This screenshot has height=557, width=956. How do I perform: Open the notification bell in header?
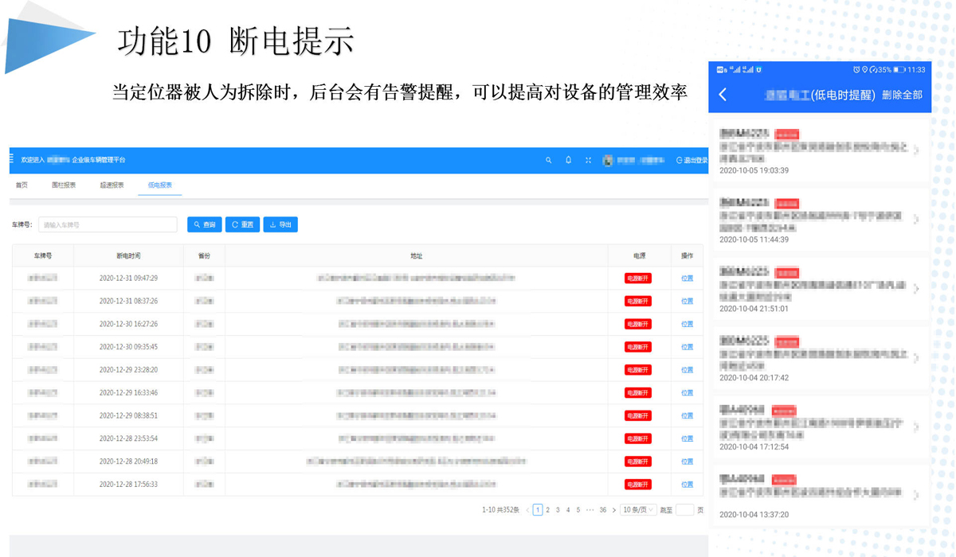[568, 160]
